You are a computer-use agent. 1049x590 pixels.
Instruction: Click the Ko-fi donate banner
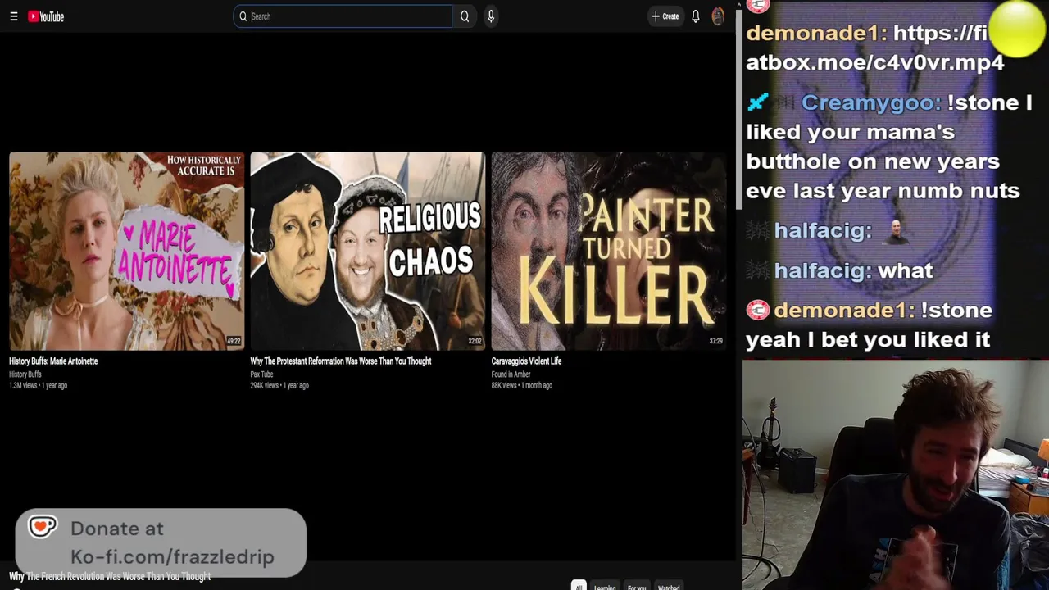pos(161,542)
